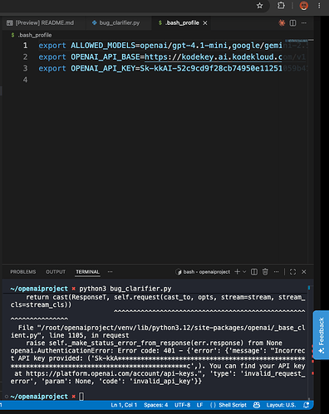Click ALLOWED_MODELS variable on line 1
Viewport: 329px width, 414px height.
tap(103, 46)
